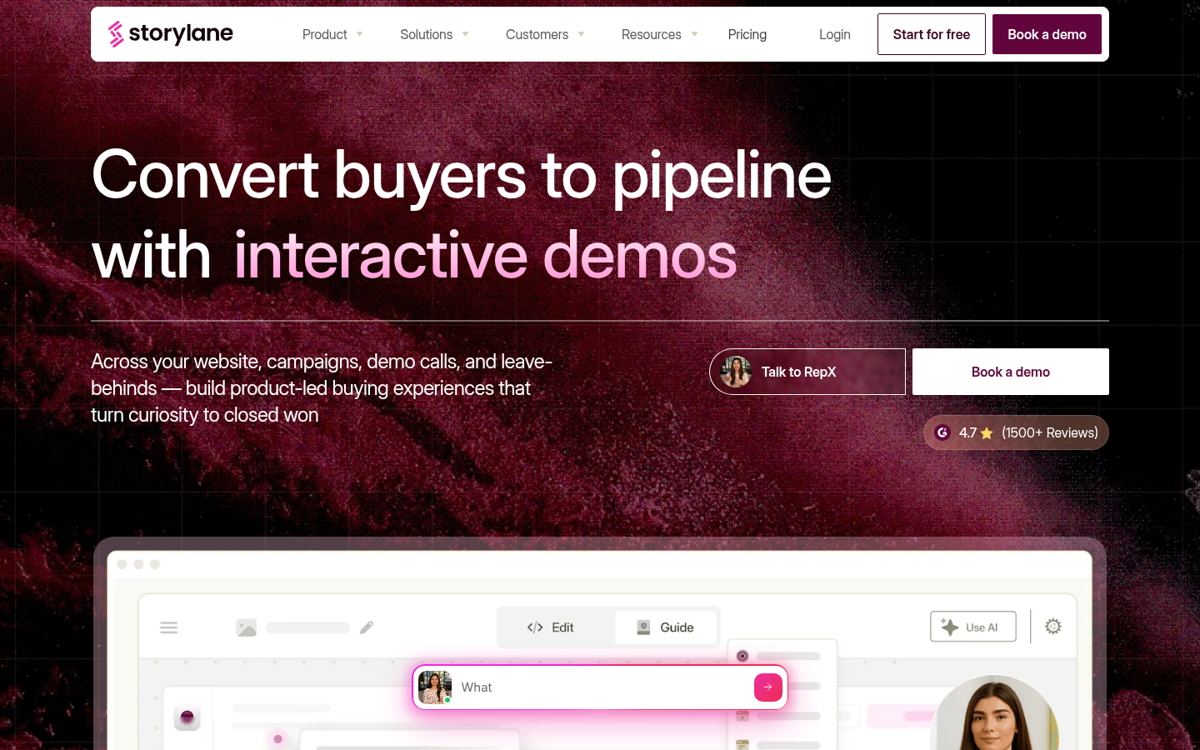Open the settings gear in the demo mockup

pos(1053,627)
